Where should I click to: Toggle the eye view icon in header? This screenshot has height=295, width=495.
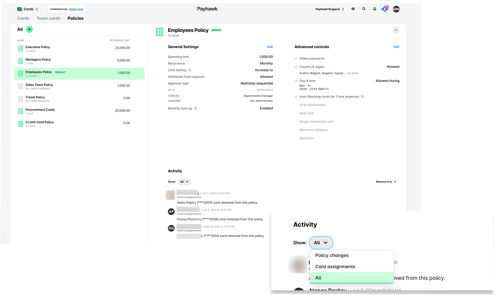click(x=353, y=9)
